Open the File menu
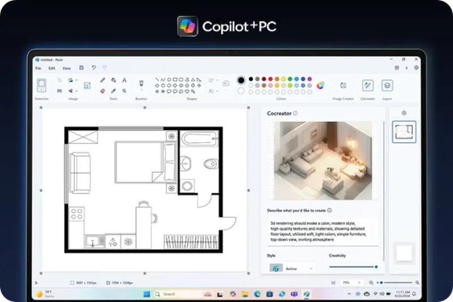 [39, 68]
